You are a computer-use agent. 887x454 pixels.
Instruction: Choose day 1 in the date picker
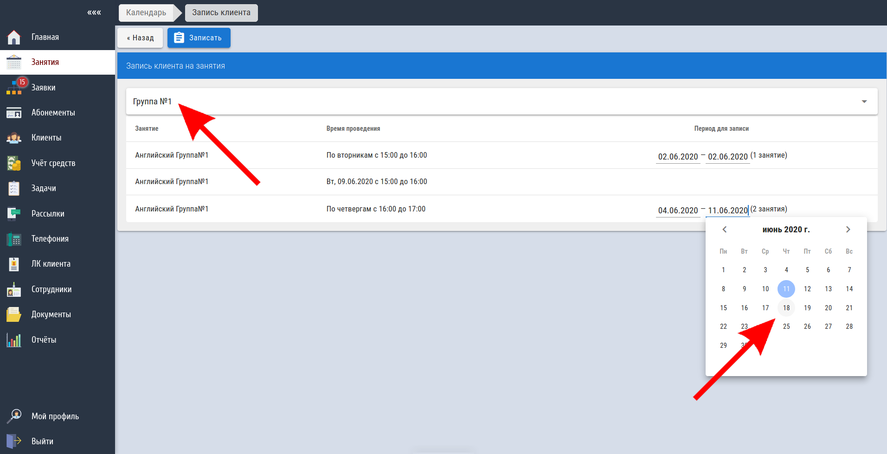point(723,270)
